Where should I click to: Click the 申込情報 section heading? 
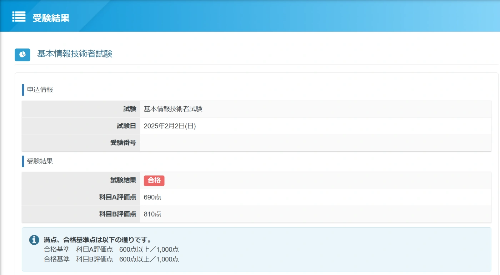click(x=40, y=90)
